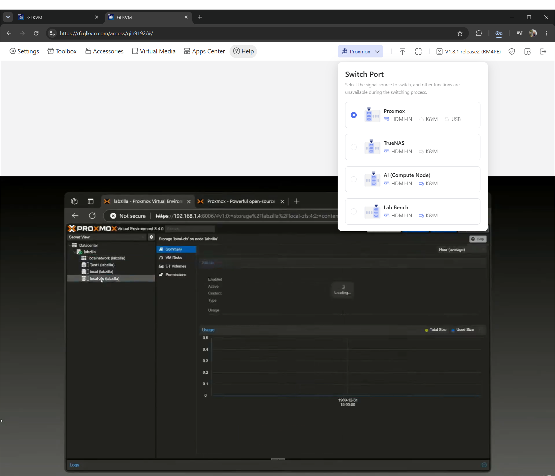The height and width of the screenshot is (476, 555).
Task: Collapse the Proxmox port switch dropdown
Action: (x=360, y=51)
